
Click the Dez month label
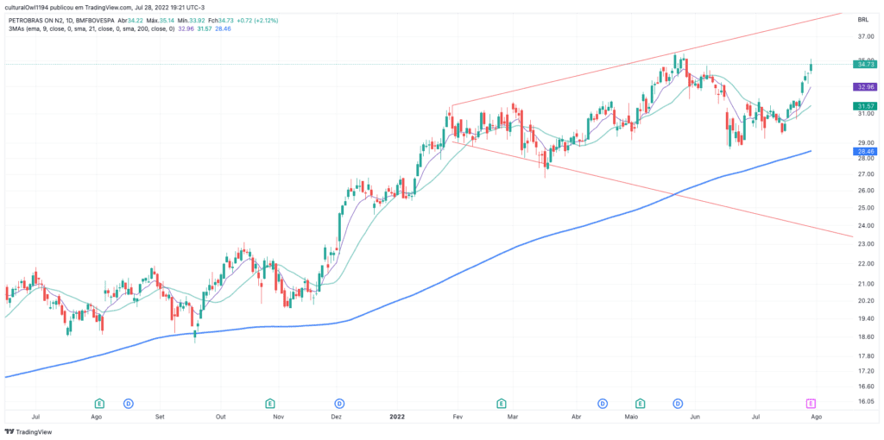click(337, 418)
